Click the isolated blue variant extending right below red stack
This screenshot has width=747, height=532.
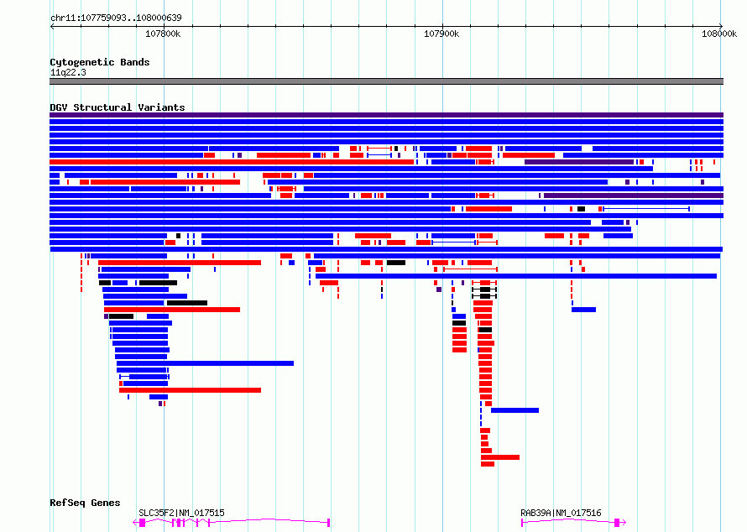pyautogui.click(x=515, y=410)
